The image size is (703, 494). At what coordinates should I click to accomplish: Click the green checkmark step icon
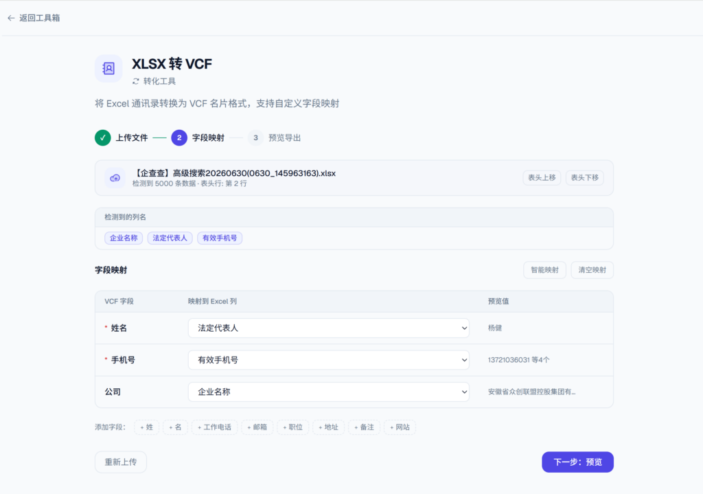(103, 137)
